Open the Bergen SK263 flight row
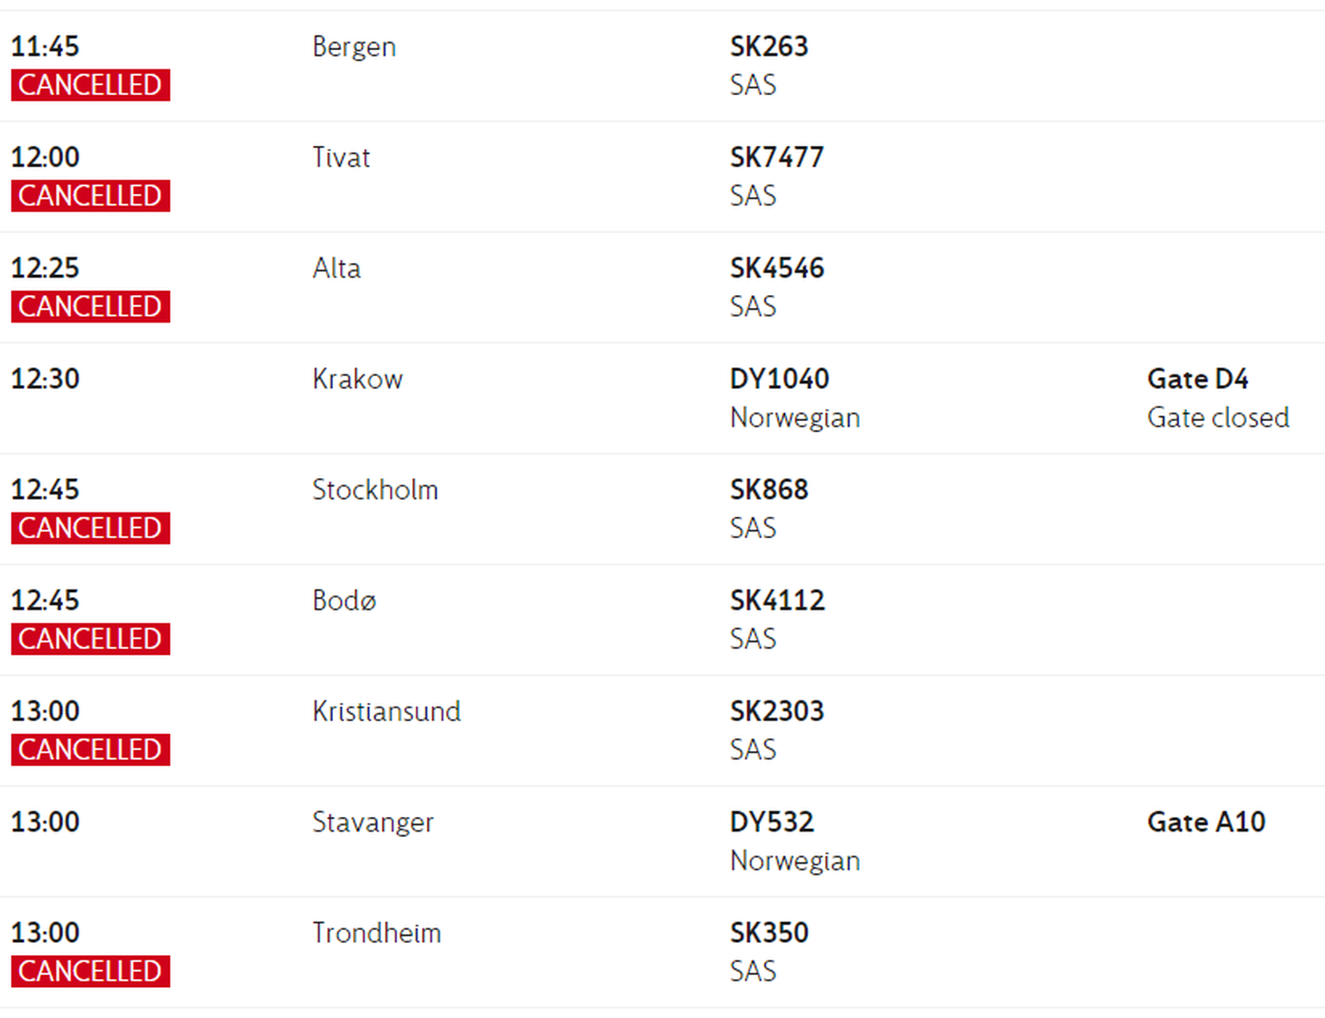 [x=662, y=66]
